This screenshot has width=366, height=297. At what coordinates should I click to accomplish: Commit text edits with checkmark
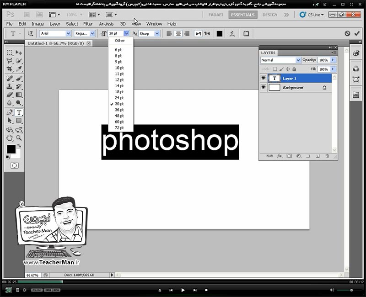pos(357,33)
